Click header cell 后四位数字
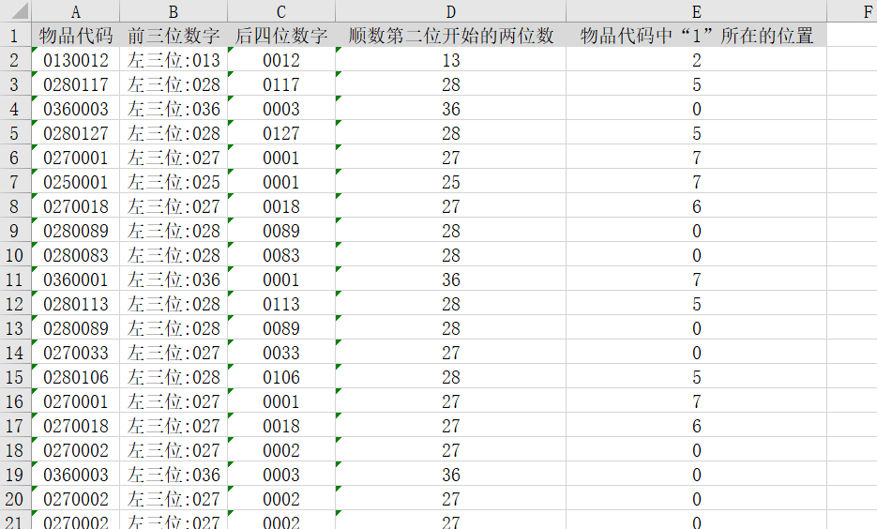The image size is (877, 529). tap(281, 35)
